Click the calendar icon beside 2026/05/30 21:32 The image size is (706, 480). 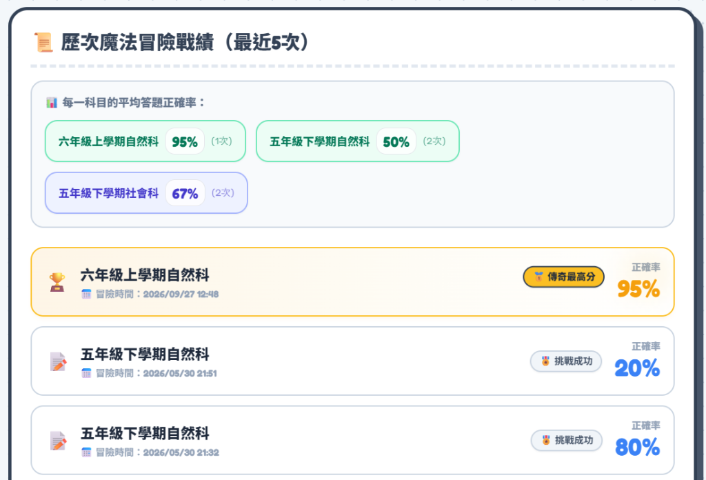pyautogui.click(x=86, y=452)
